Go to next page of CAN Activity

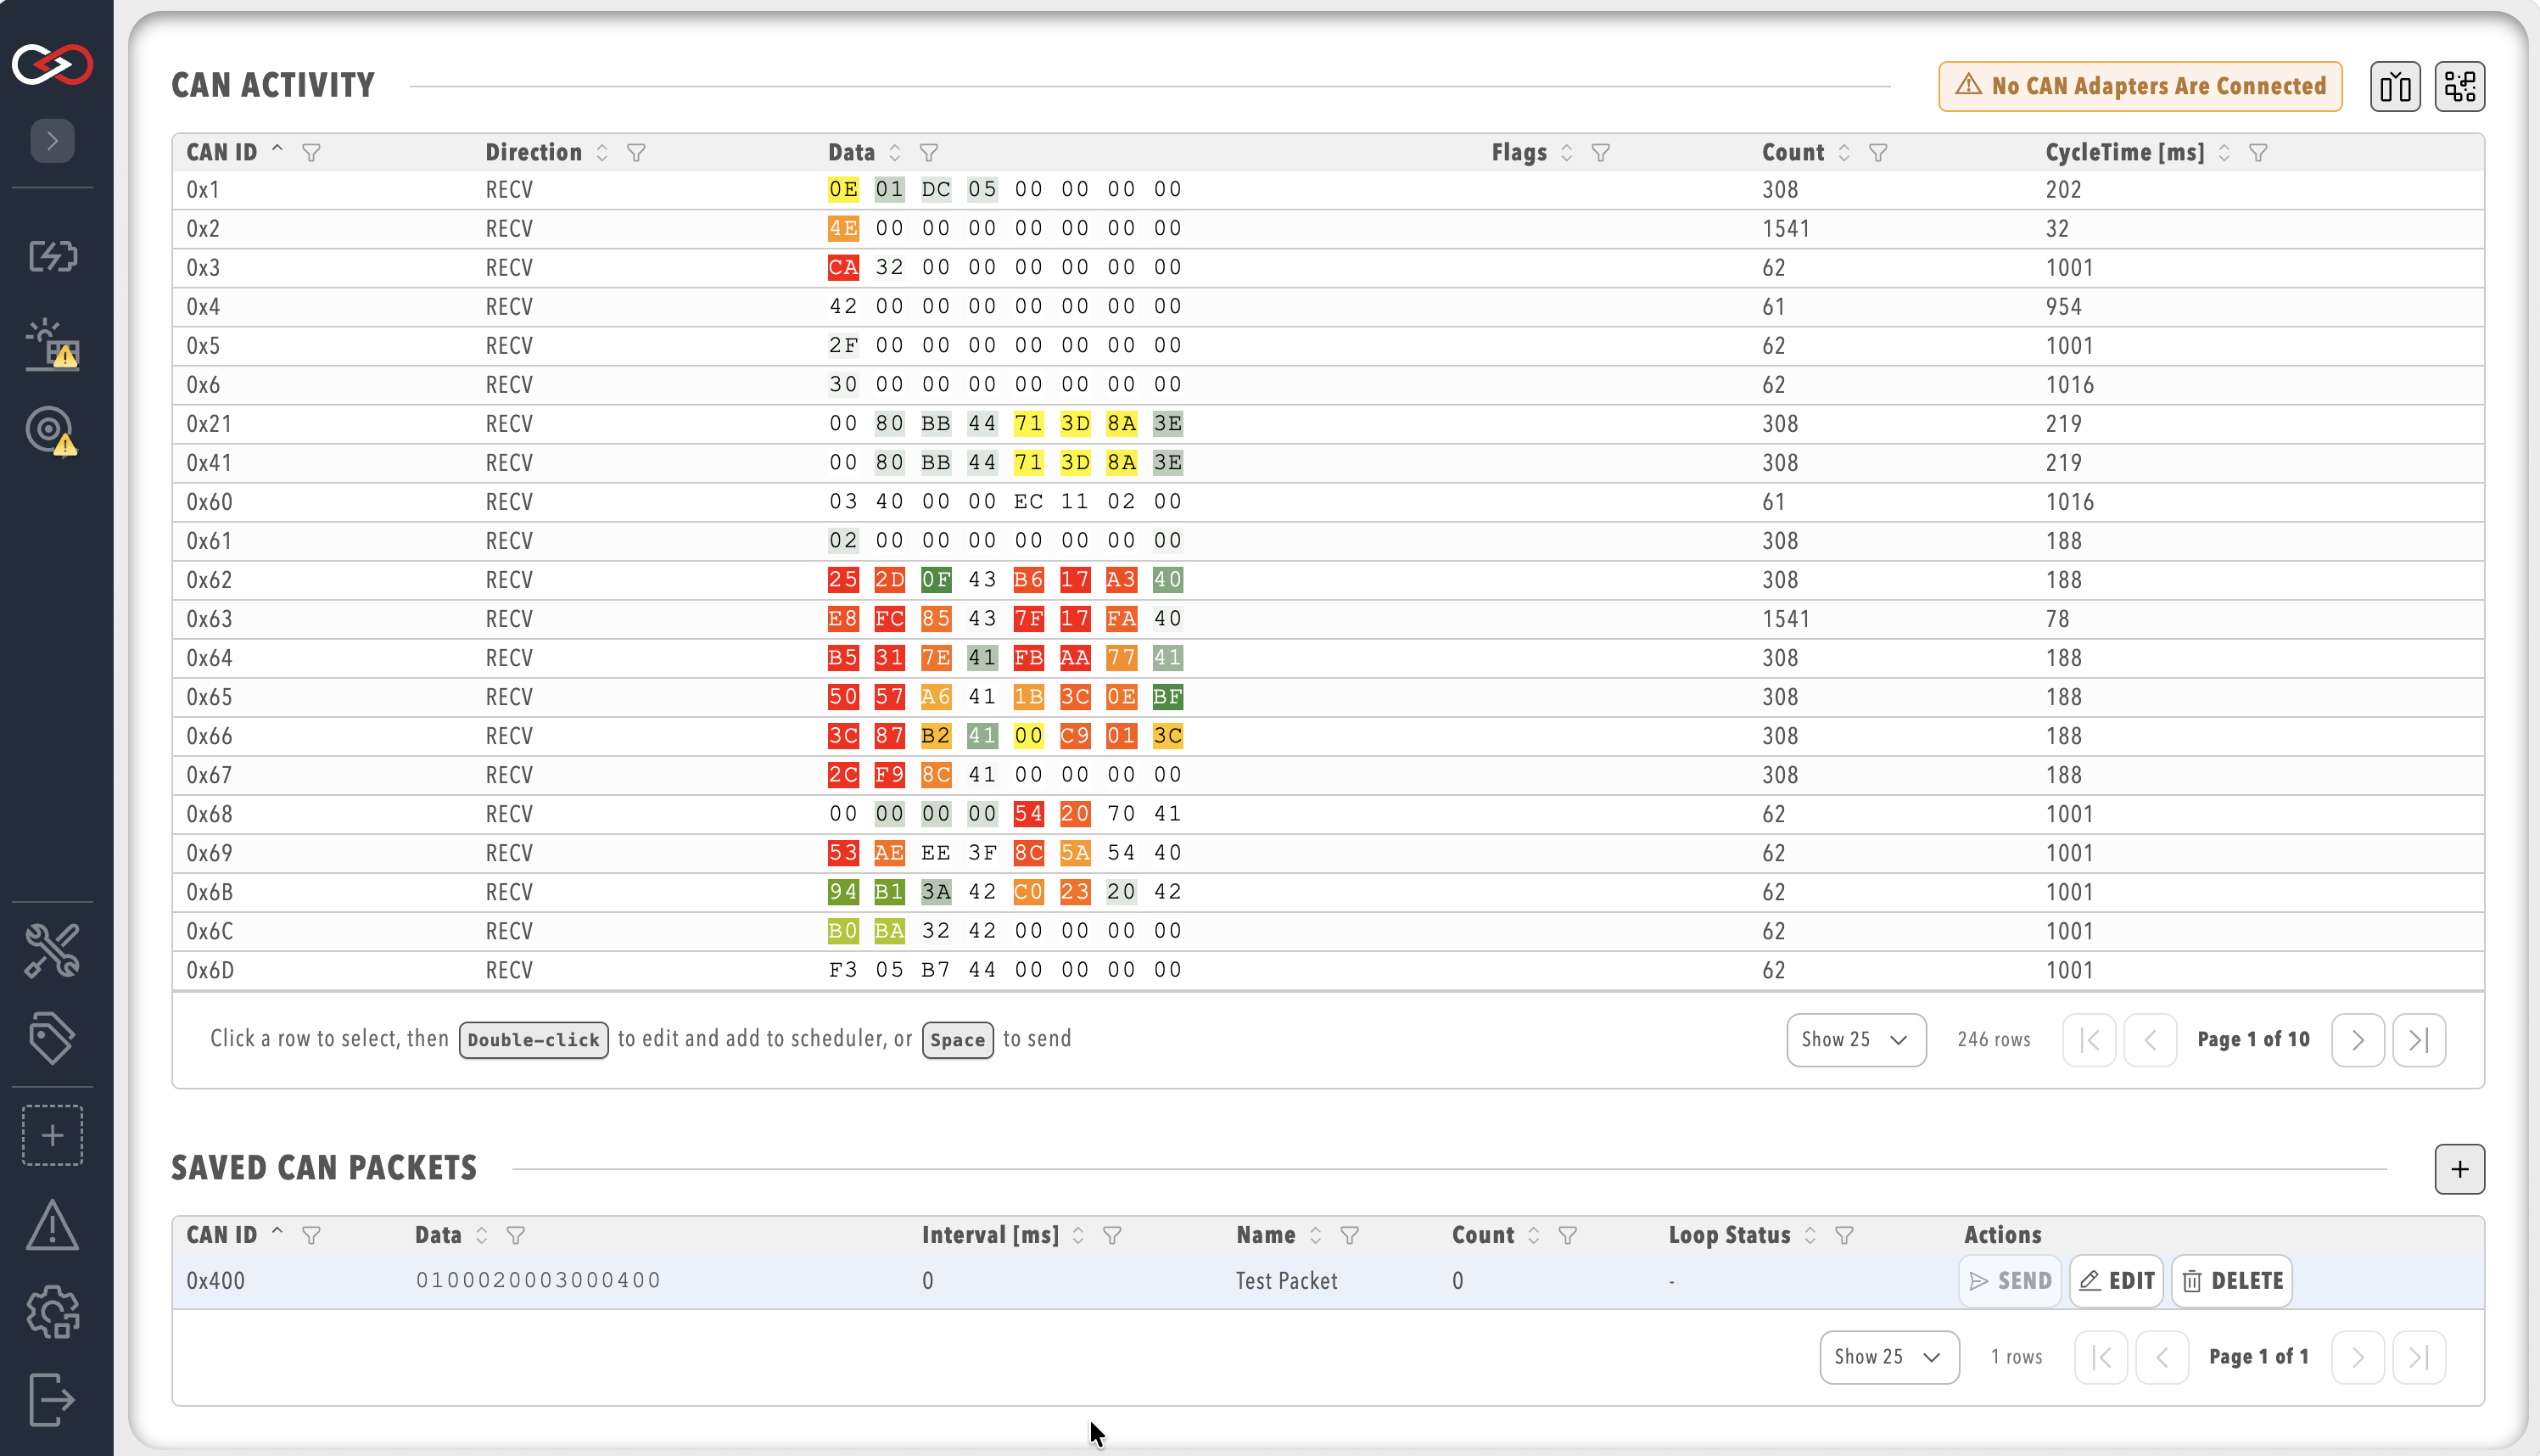[x=2357, y=1040]
